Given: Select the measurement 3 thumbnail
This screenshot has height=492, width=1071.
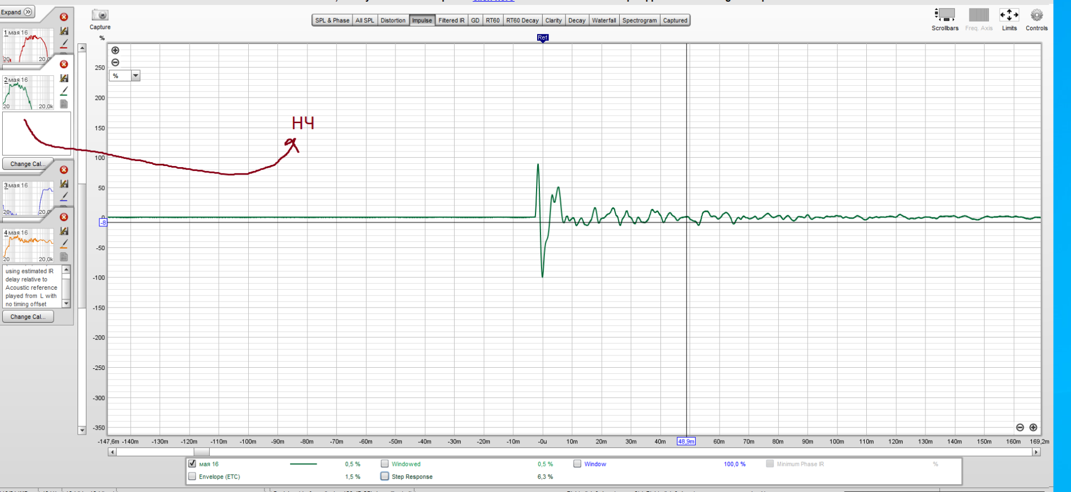Looking at the screenshot, I should (x=28, y=199).
